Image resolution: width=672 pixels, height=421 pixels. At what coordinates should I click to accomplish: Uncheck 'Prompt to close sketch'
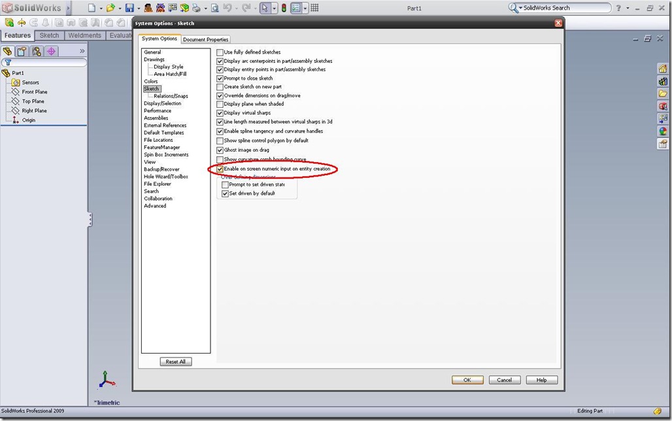coord(220,78)
